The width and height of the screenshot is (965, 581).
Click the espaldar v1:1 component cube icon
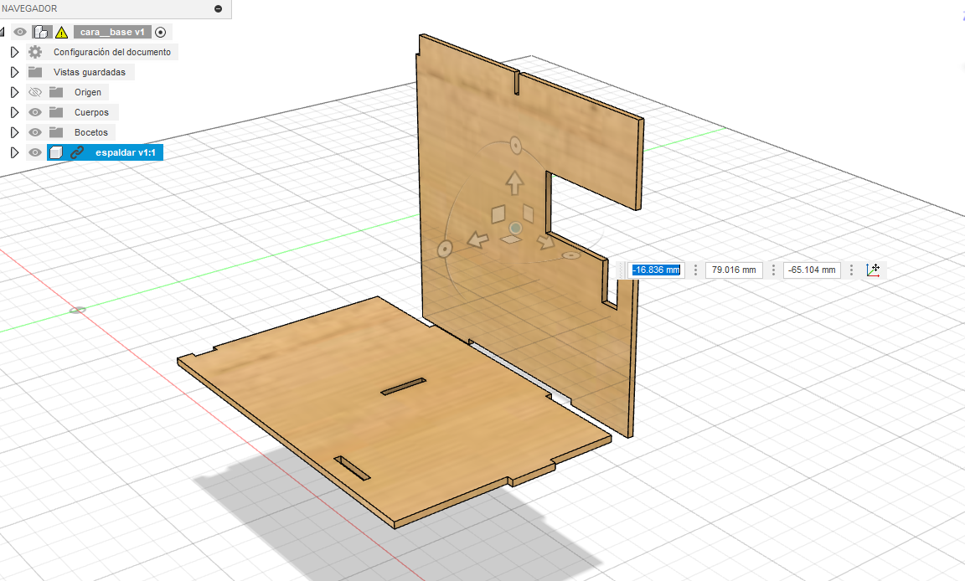[56, 152]
